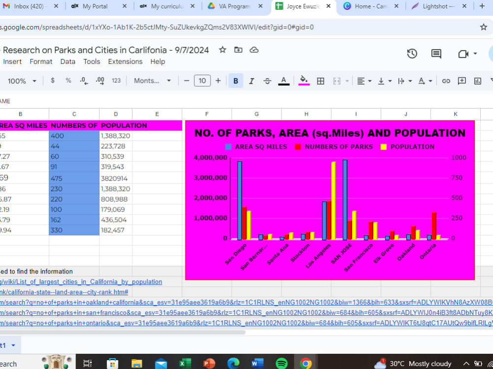This screenshot has width=493, height=369.
Task: Open PowerPoint from the taskbar
Action: [210, 364]
